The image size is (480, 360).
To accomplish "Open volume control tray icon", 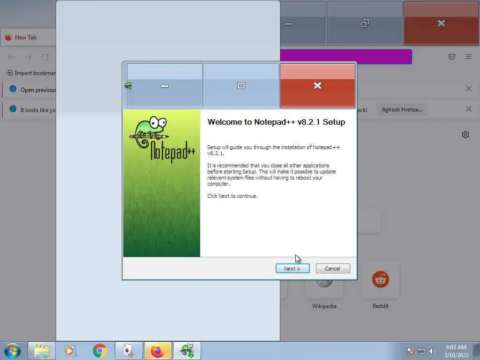I will coord(433,351).
